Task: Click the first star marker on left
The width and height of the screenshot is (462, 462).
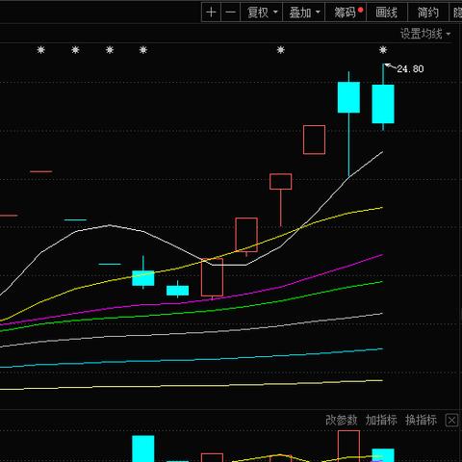Action: [40, 50]
